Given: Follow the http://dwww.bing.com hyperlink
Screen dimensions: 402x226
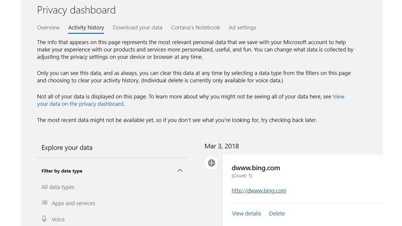Looking at the screenshot, I should click(259, 190).
